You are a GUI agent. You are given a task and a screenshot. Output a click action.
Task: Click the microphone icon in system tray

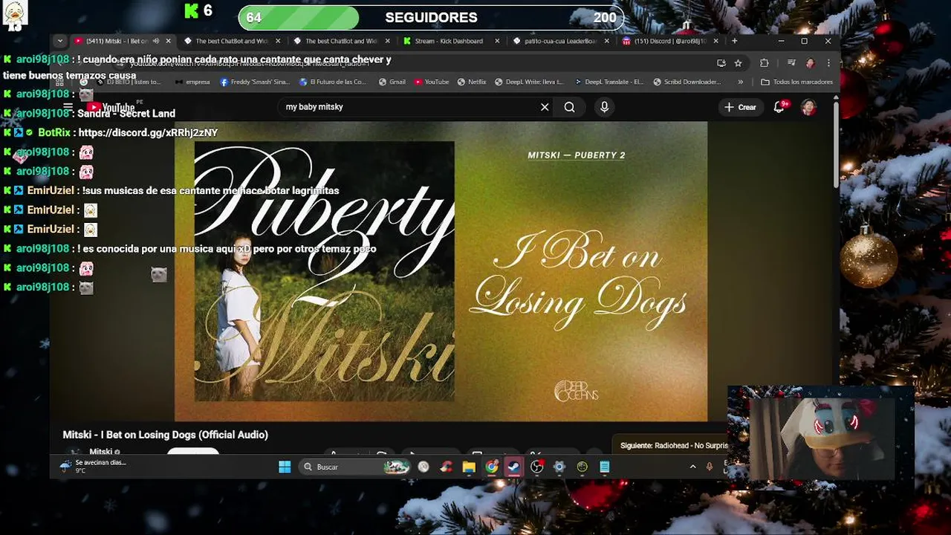(x=709, y=467)
